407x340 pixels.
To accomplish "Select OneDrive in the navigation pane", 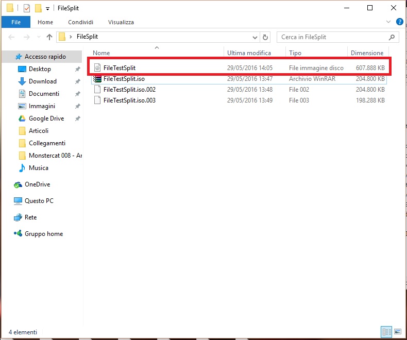I will coord(37,184).
